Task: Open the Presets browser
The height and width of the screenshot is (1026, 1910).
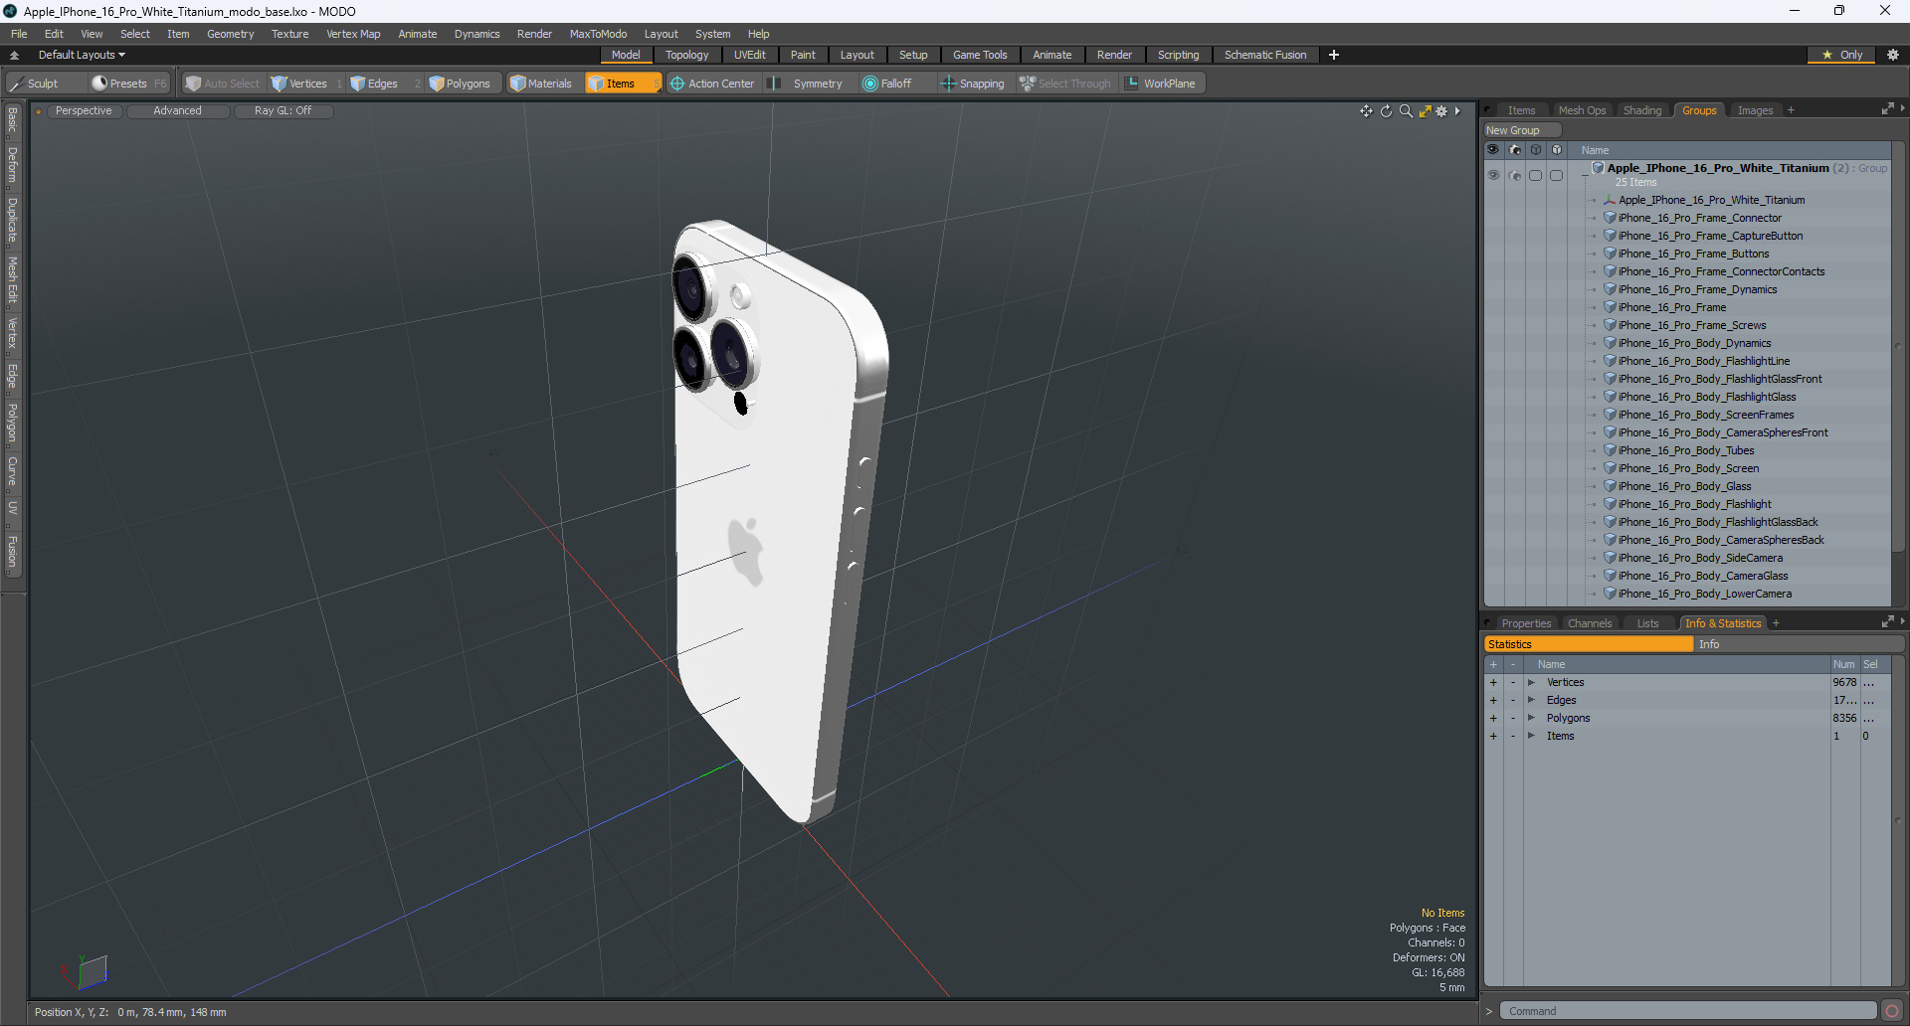Action: pyautogui.click(x=128, y=84)
